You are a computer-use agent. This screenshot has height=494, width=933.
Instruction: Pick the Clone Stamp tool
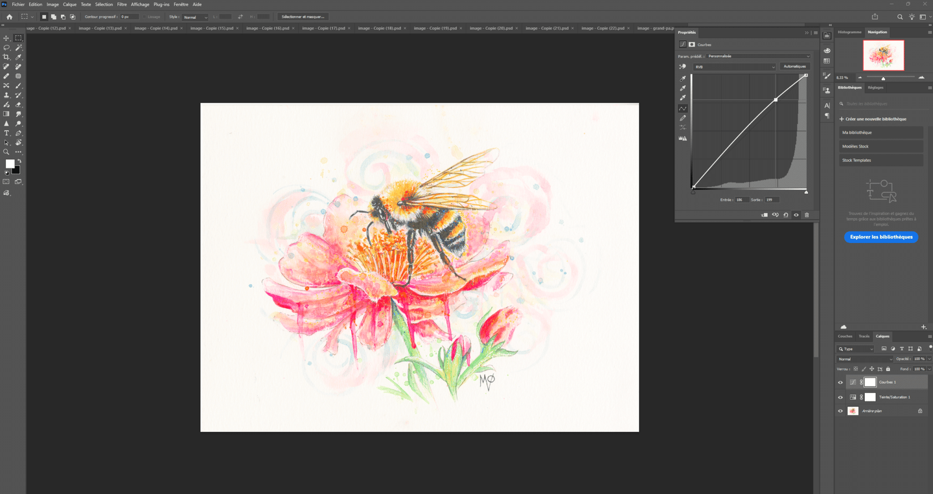(x=6, y=95)
